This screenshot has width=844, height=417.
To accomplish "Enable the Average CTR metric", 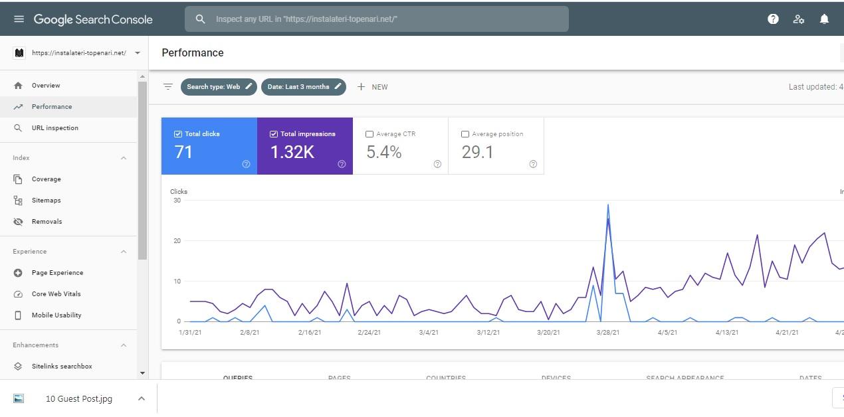I will click(x=369, y=133).
